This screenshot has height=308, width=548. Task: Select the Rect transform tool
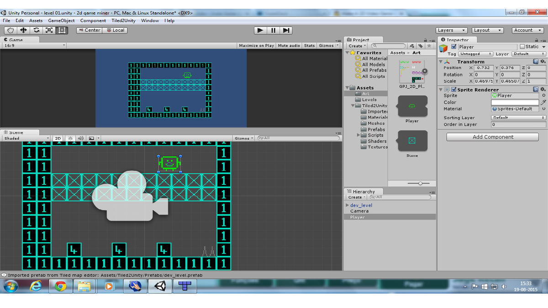[x=62, y=30]
